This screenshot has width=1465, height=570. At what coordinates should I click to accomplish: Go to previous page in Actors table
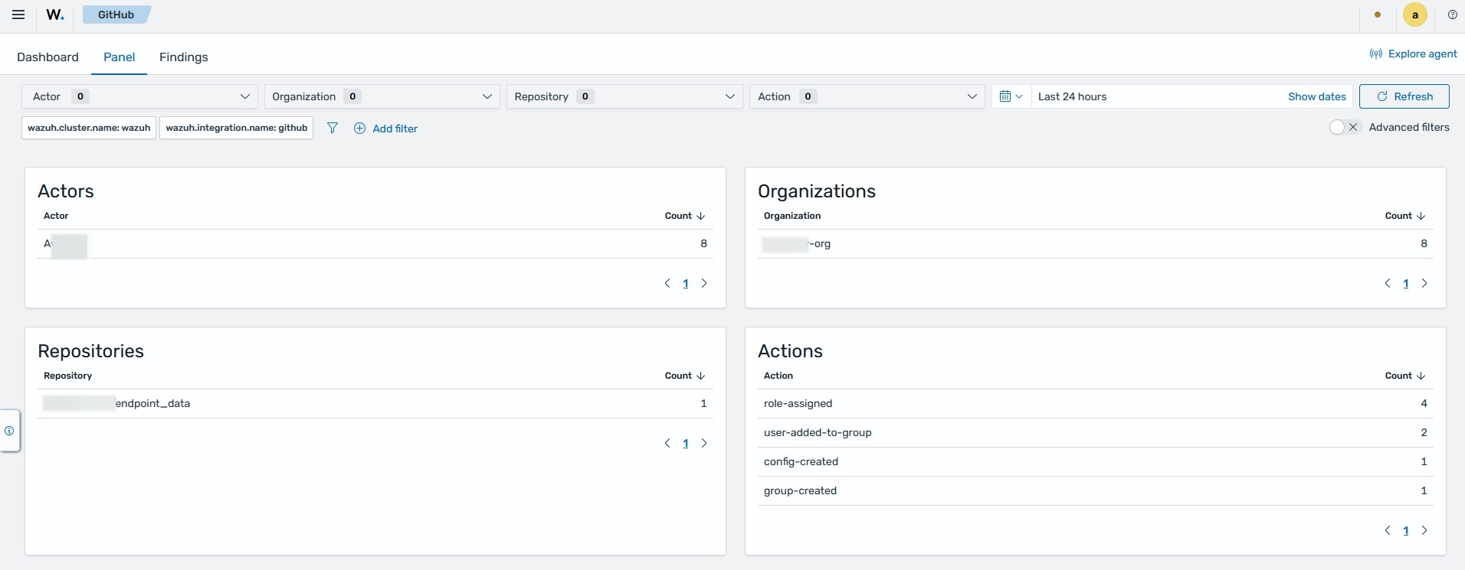coord(667,283)
